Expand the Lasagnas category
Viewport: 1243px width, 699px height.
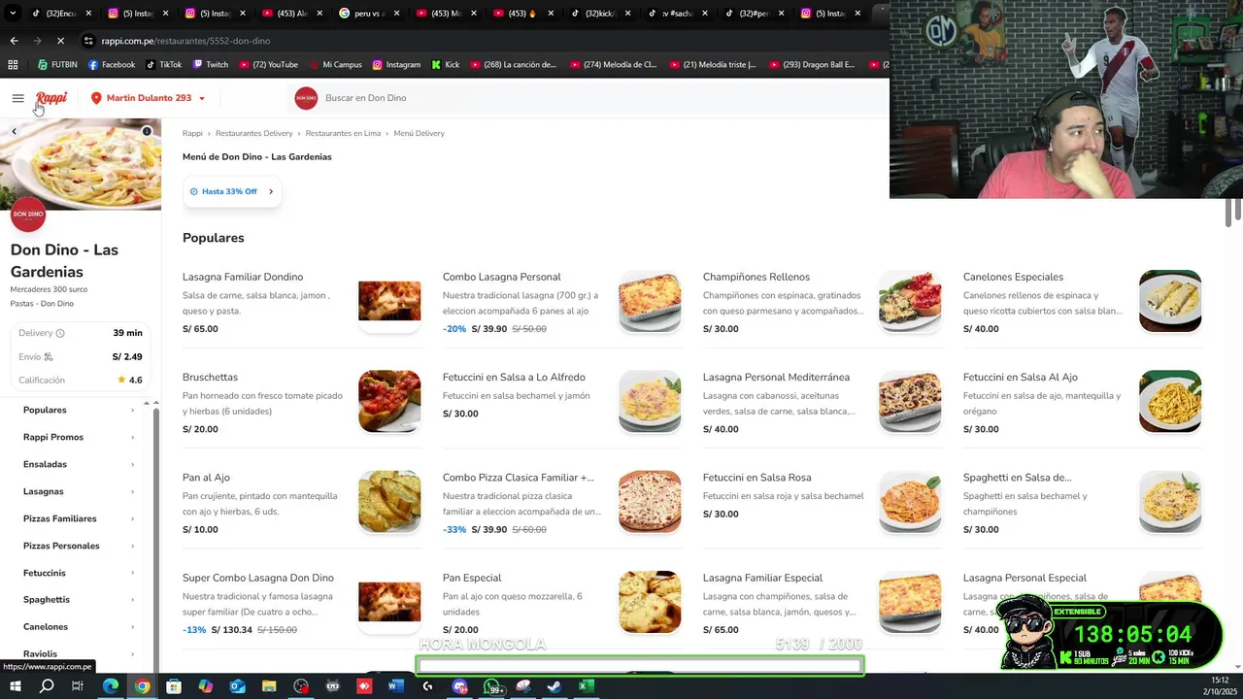click(x=79, y=491)
